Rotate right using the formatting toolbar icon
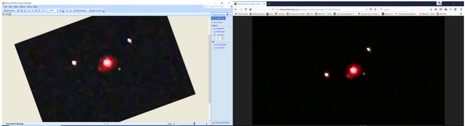 tap(71, 10)
